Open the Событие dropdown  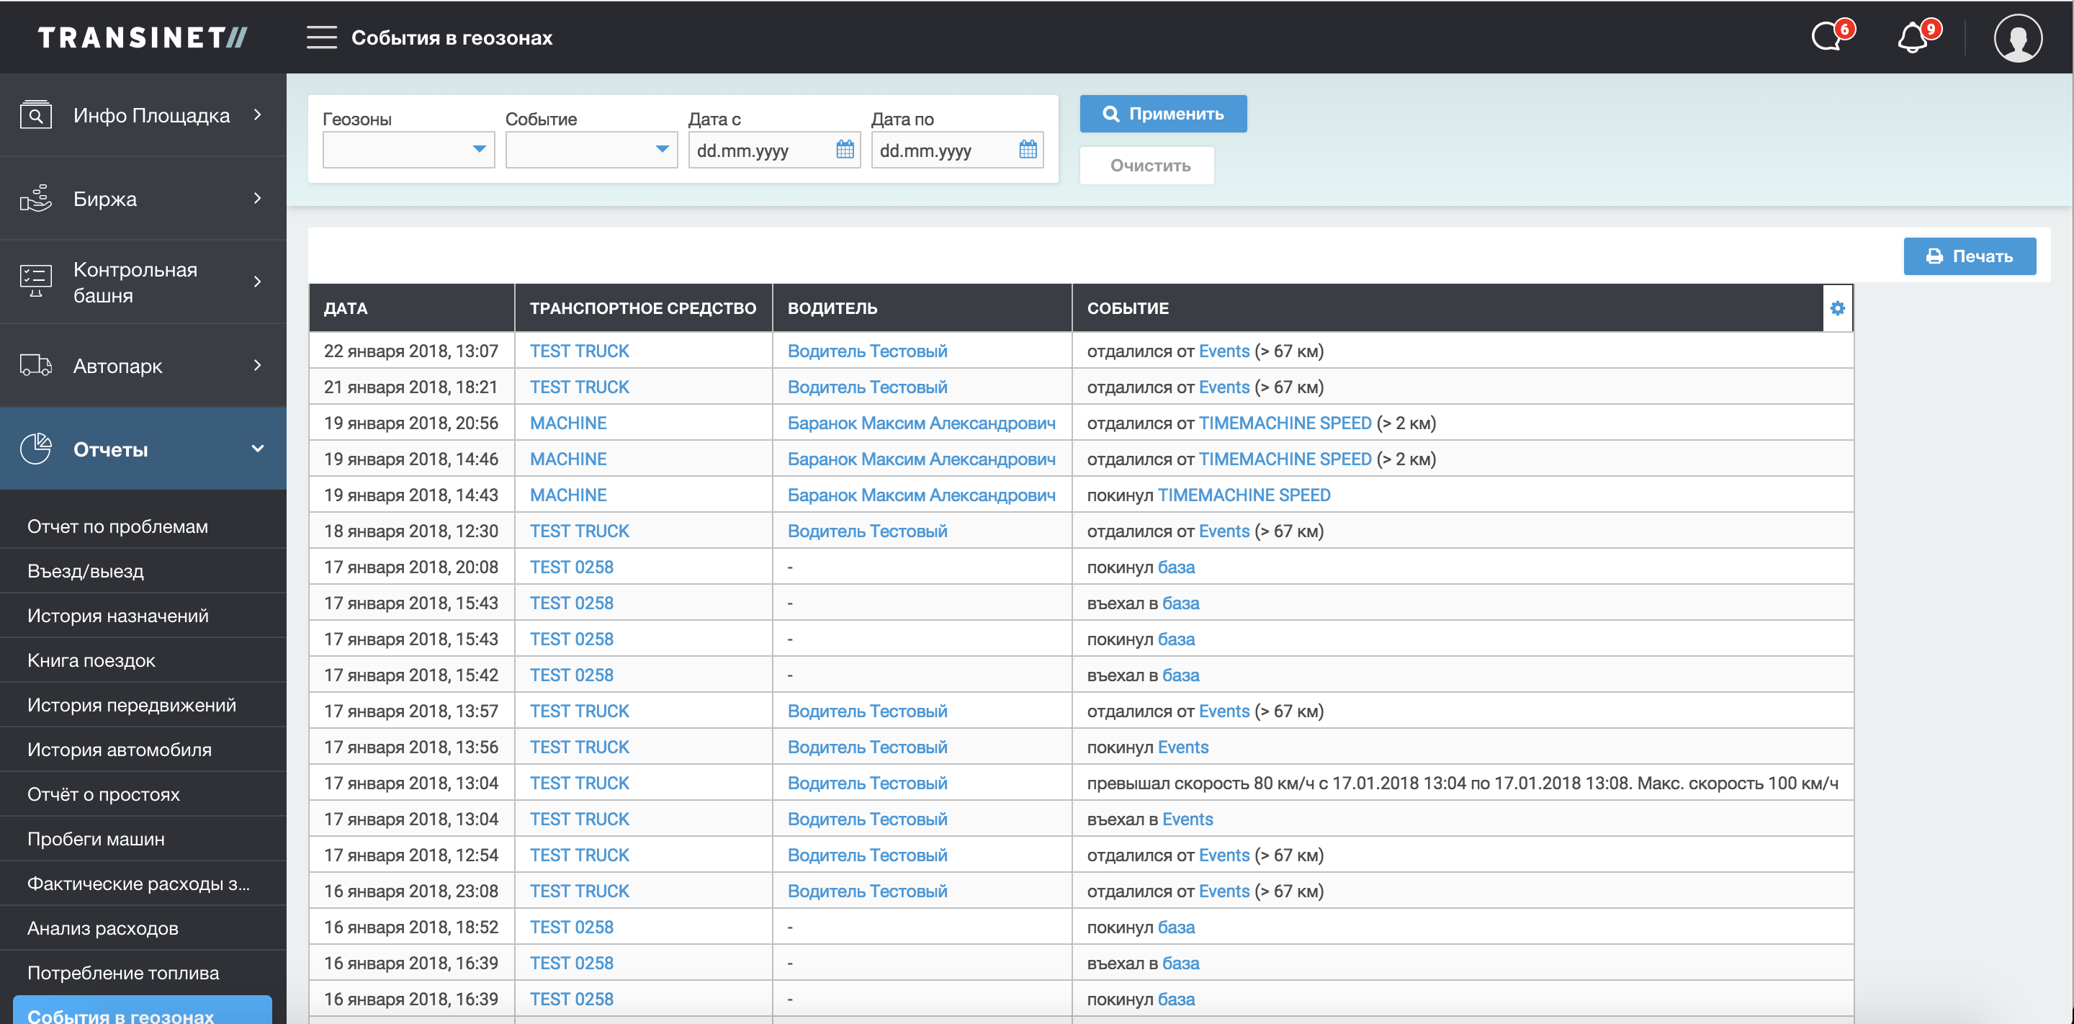tap(591, 150)
